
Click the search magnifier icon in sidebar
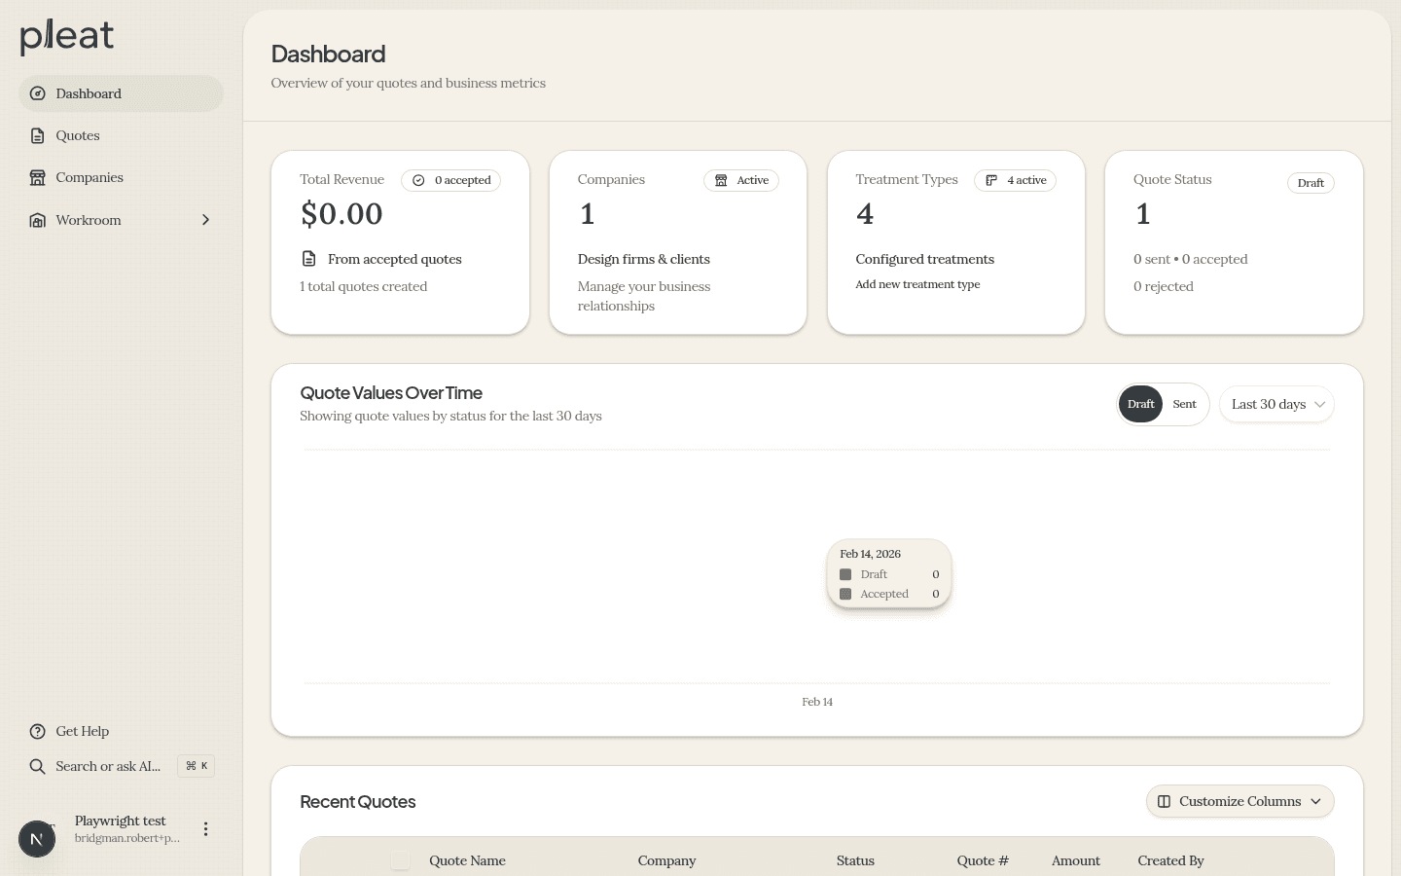tap(37, 766)
